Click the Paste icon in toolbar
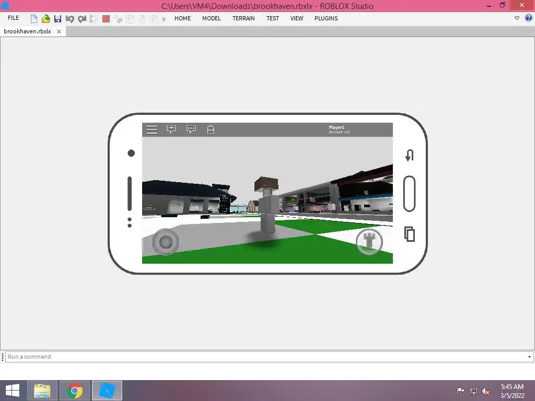This screenshot has height=401, width=535. click(x=142, y=19)
